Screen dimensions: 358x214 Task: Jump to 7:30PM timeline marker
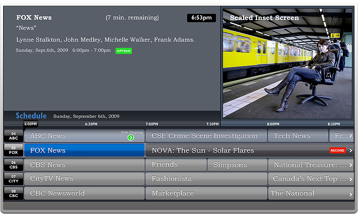click(x=212, y=124)
